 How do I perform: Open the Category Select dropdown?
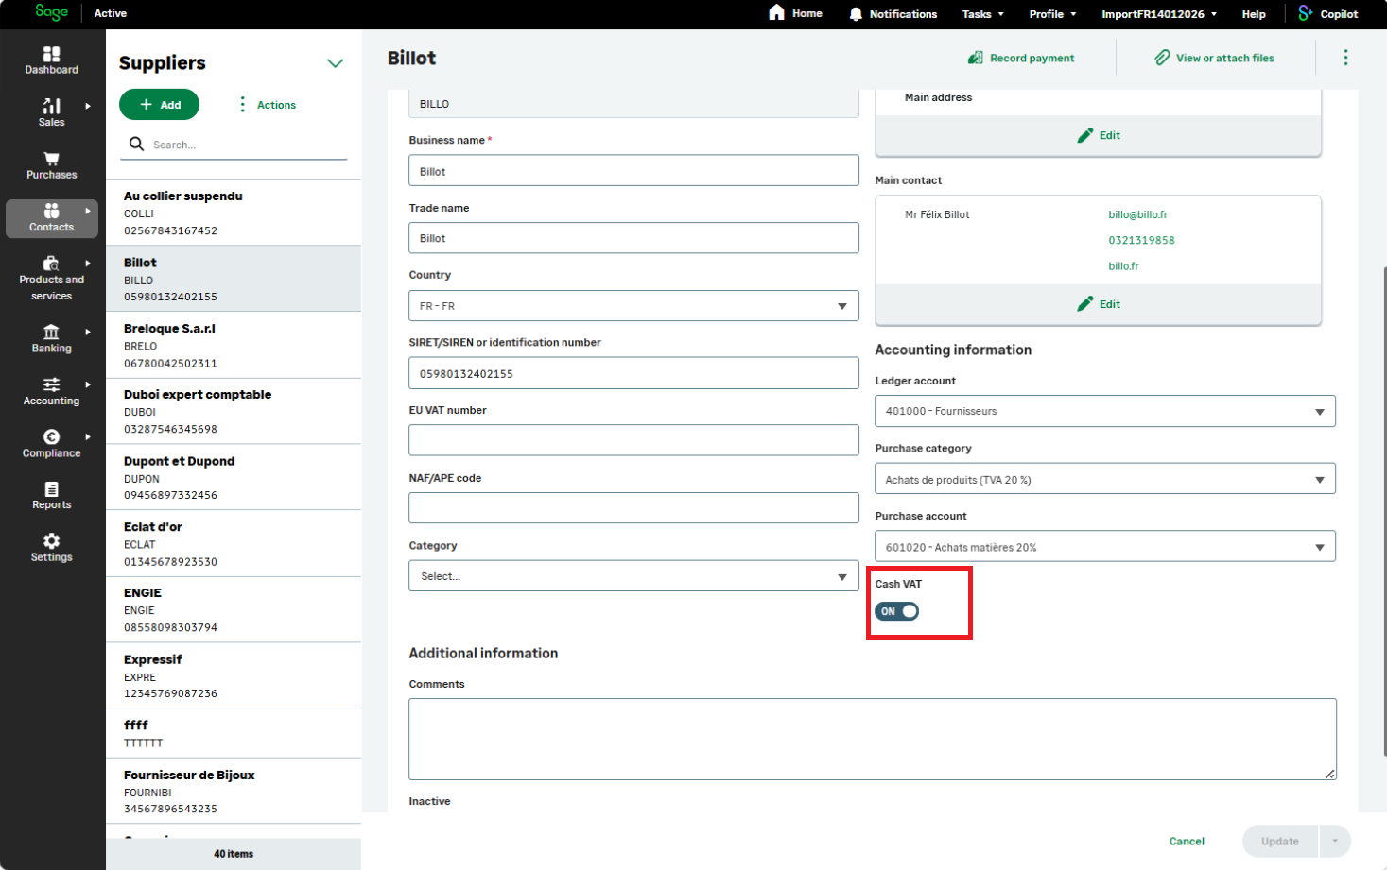[633, 576]
